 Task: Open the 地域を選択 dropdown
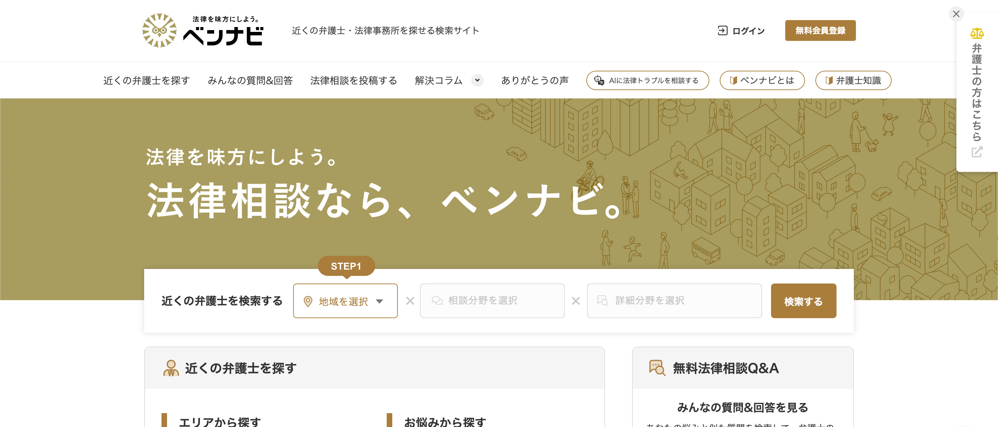coord(345,301)
